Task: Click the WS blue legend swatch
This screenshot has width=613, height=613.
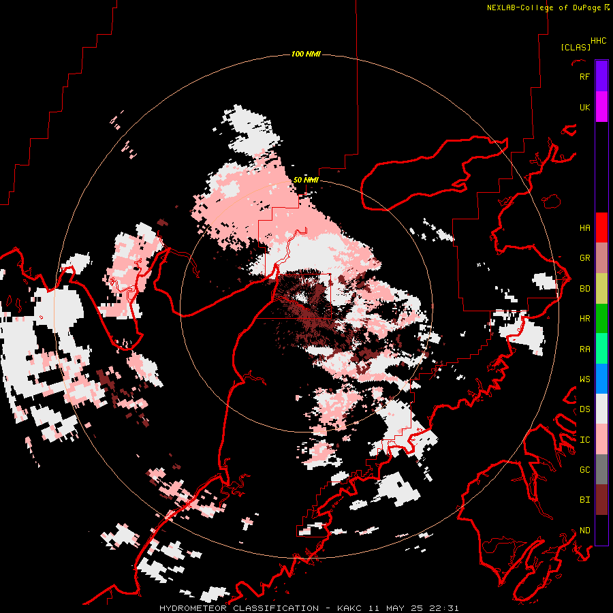Action: point(601,379)
